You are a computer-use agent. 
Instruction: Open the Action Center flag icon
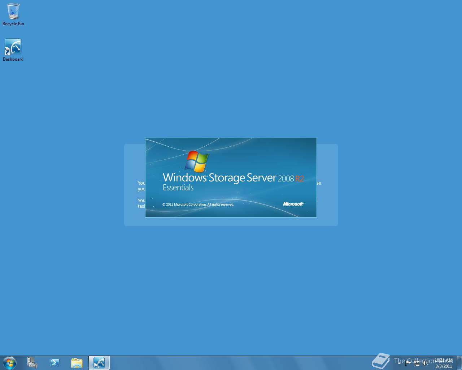pos(408,363)
